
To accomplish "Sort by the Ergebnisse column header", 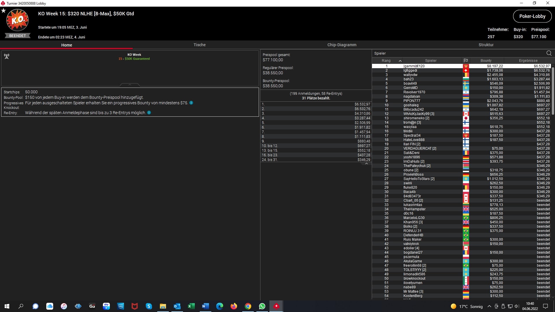I will click(x=528, y=61).
